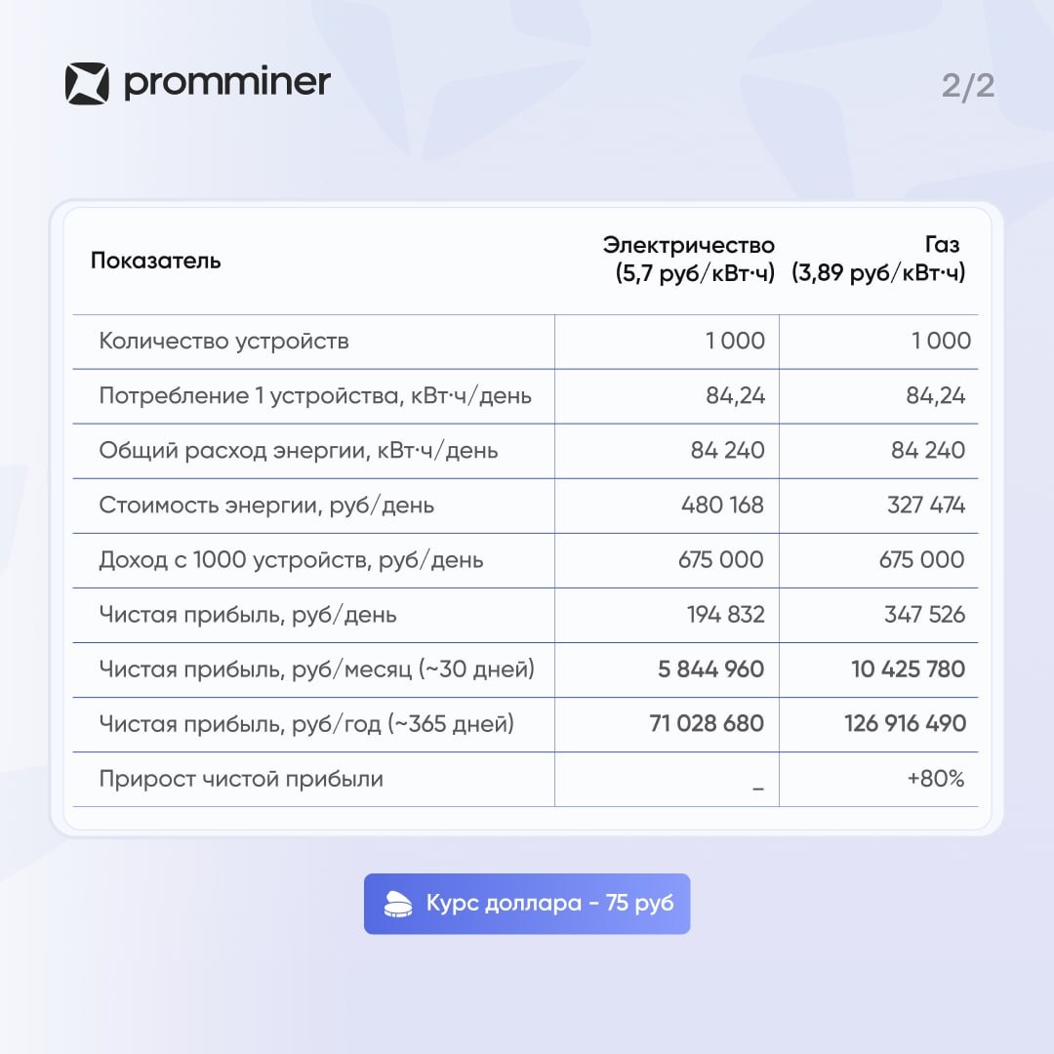Click the gas yearly profit 126 916 490
Image resolution: width=1054 pixels, height=1054 pixels.
tap(905, 723)
